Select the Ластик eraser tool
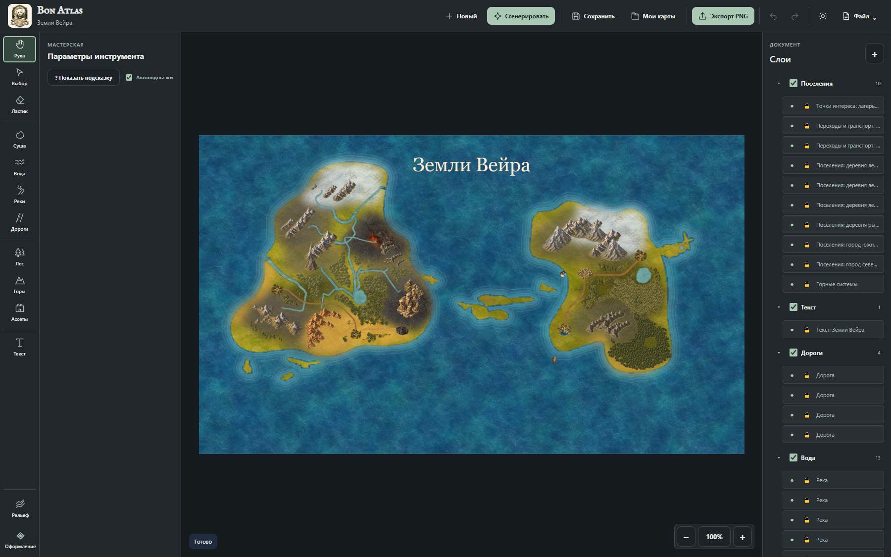 click(x=19, y=104)
